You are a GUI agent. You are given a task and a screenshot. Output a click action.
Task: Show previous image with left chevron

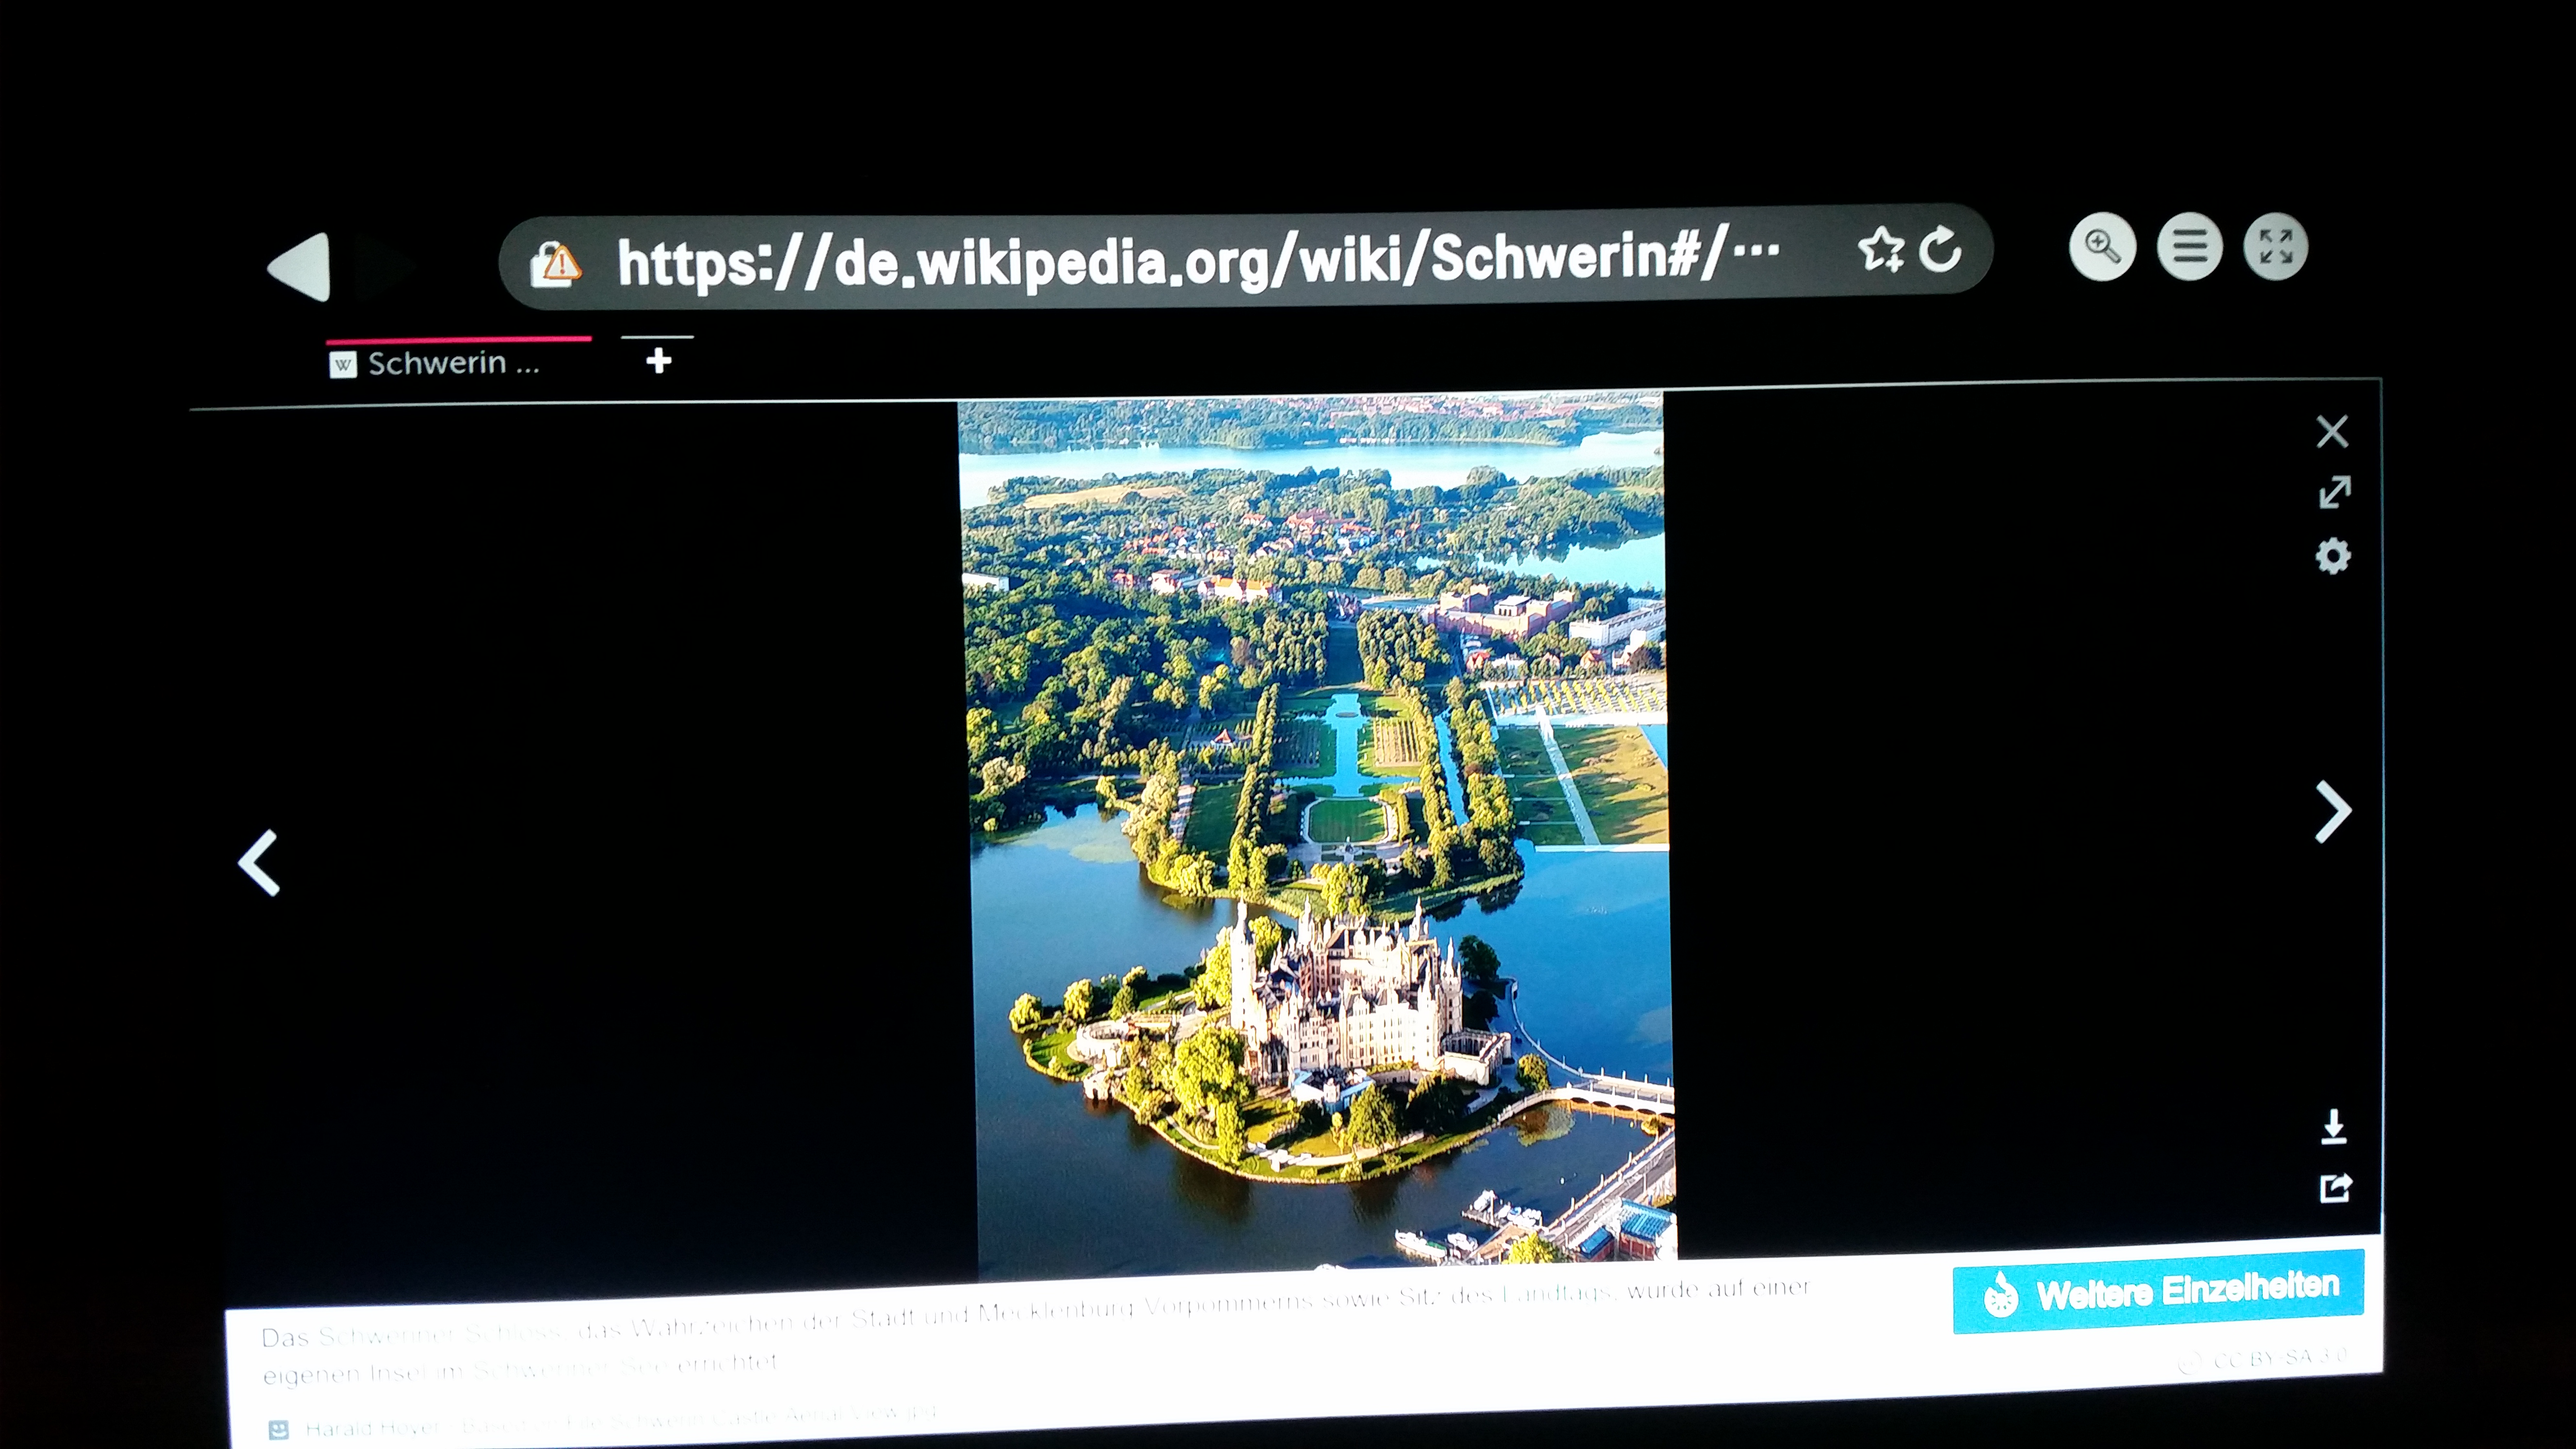(x=259, y=862)
